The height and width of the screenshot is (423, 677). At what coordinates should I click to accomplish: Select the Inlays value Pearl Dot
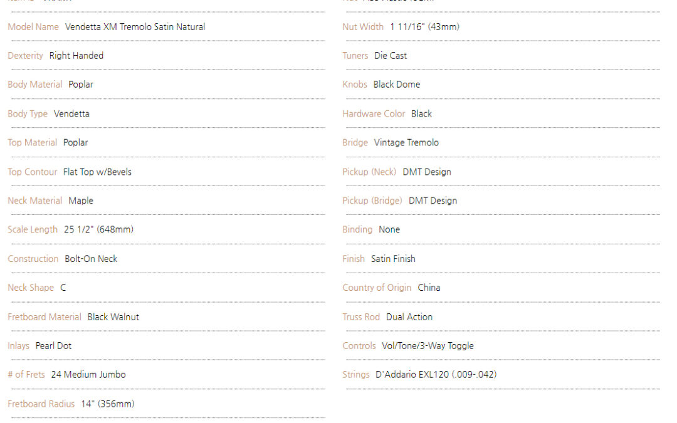point(53,346)
